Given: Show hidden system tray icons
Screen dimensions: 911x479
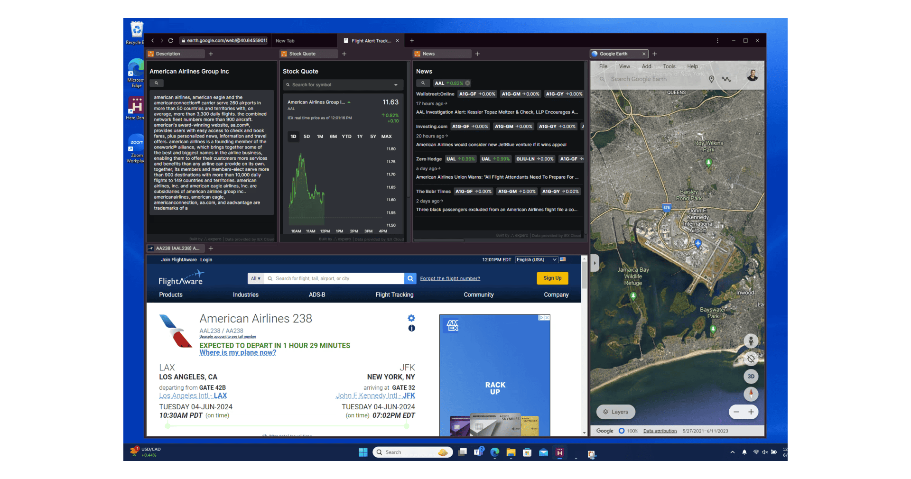Looking at the screenshot, I should [x=733, y=452].
